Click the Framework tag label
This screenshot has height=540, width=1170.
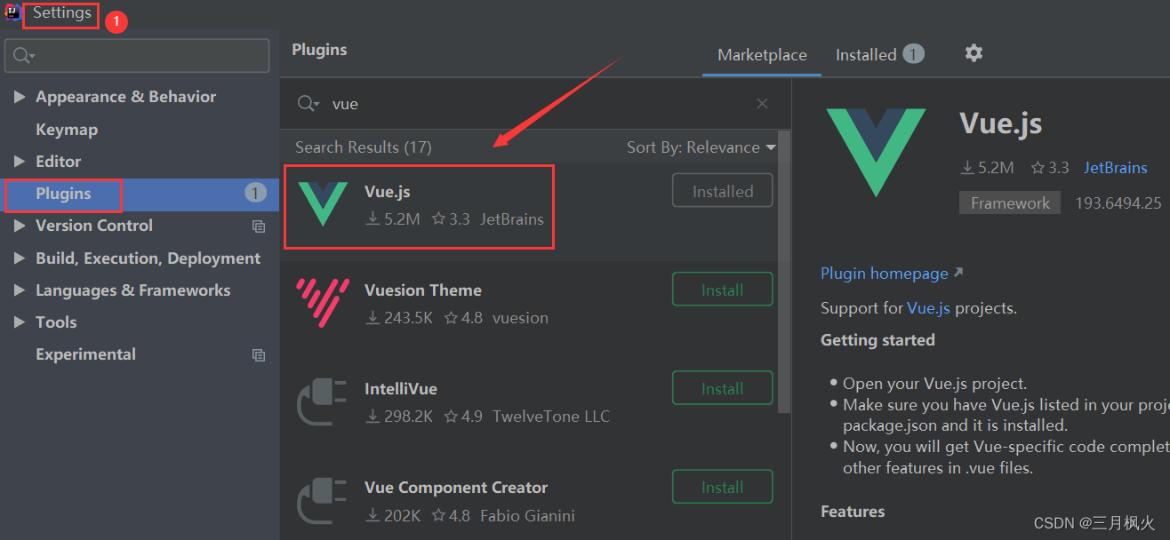1010,203
